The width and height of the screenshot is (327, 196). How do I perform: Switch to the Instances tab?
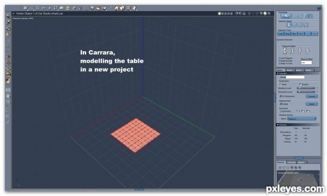[292, 162]
